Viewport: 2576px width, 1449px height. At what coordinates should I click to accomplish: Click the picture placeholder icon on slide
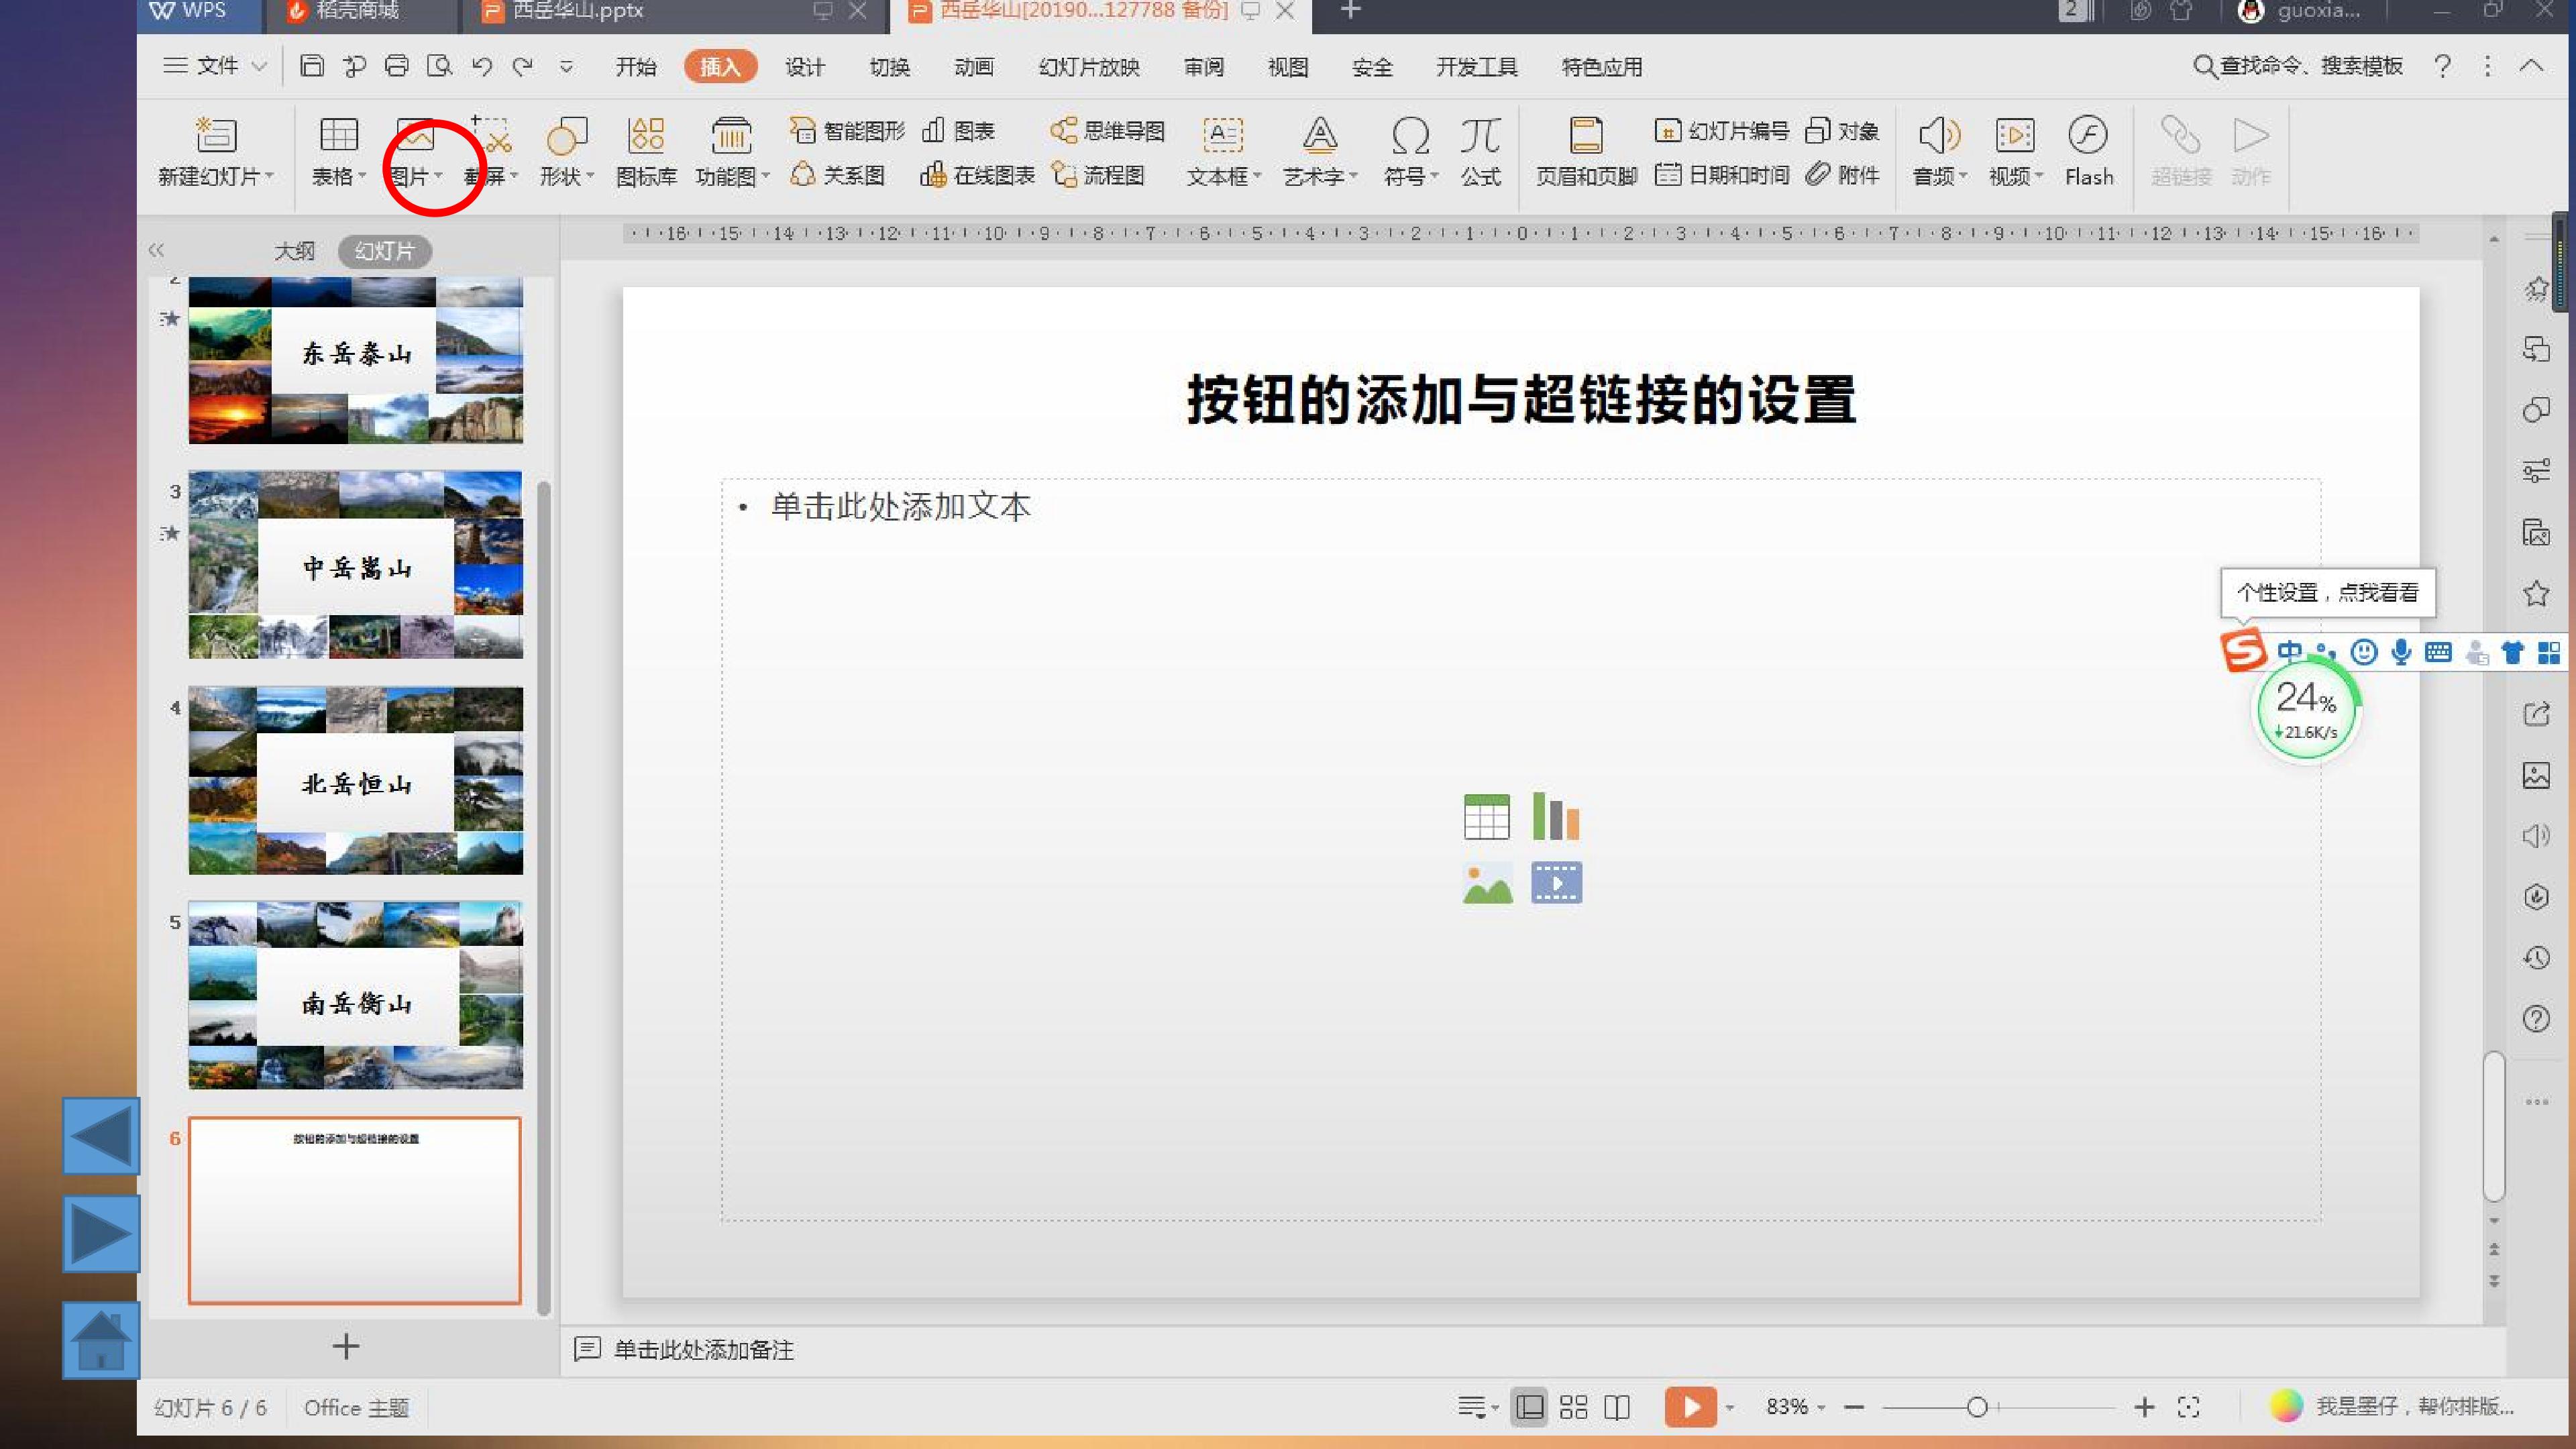click(1487, 884)
